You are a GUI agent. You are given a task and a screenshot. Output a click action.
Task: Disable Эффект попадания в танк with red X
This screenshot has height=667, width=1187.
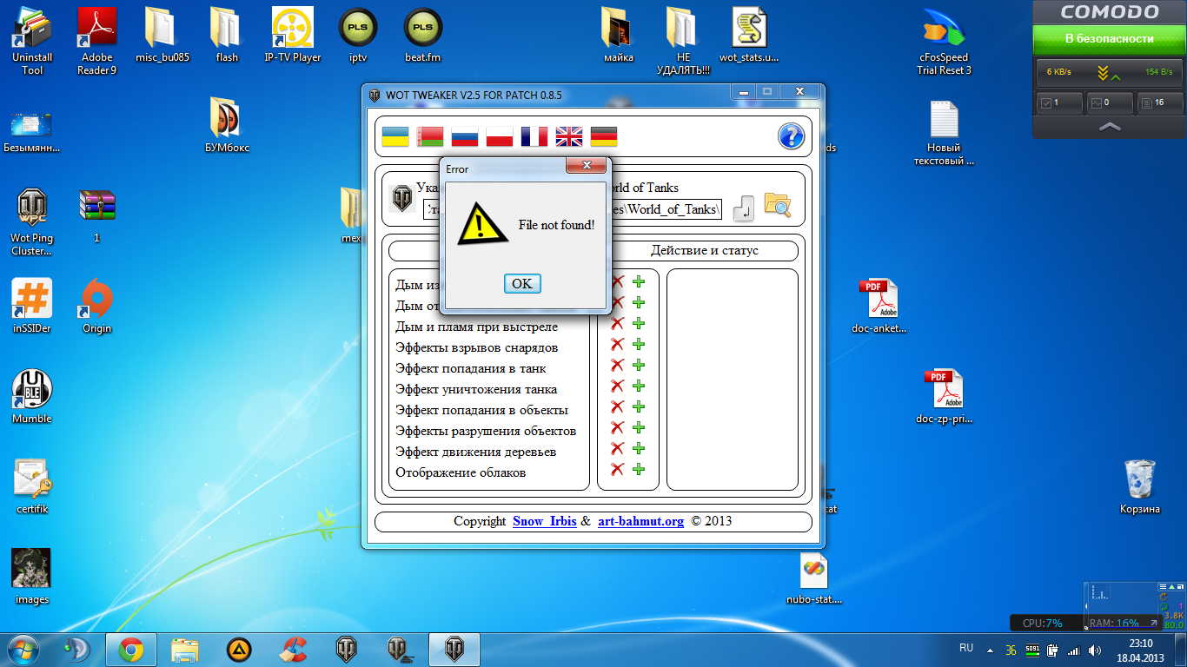point(618,365)
